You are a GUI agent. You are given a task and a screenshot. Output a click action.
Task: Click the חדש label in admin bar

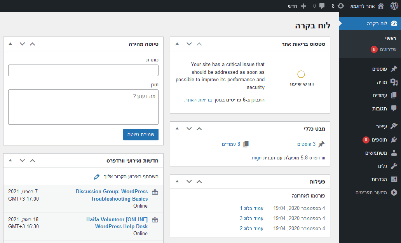pyautogui.click(x=292, y=6)
